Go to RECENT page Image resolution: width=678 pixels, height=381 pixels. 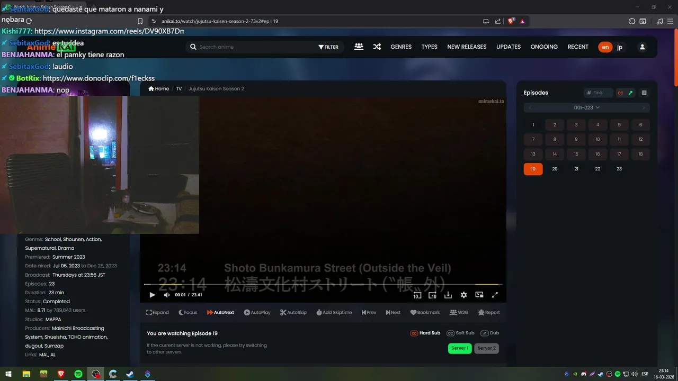[x=578, y=47]
